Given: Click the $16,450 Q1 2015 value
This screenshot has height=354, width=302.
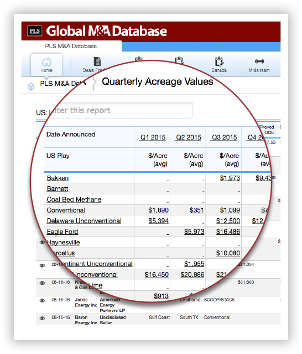Looking at the screenshot, I should click(157, 275).
